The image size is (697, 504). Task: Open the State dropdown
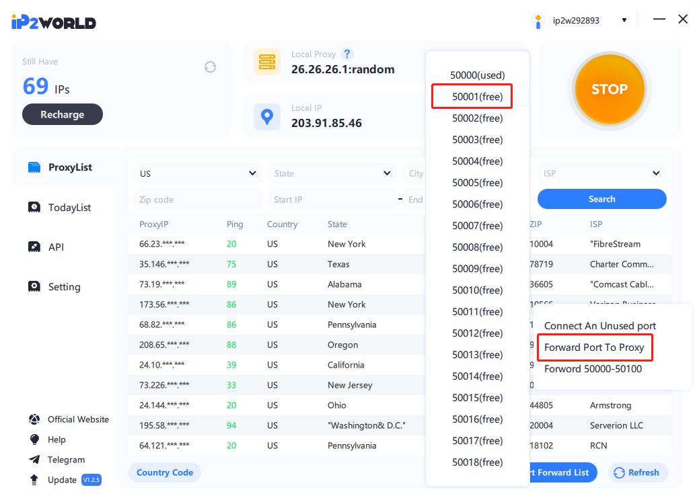click(332, 173)
